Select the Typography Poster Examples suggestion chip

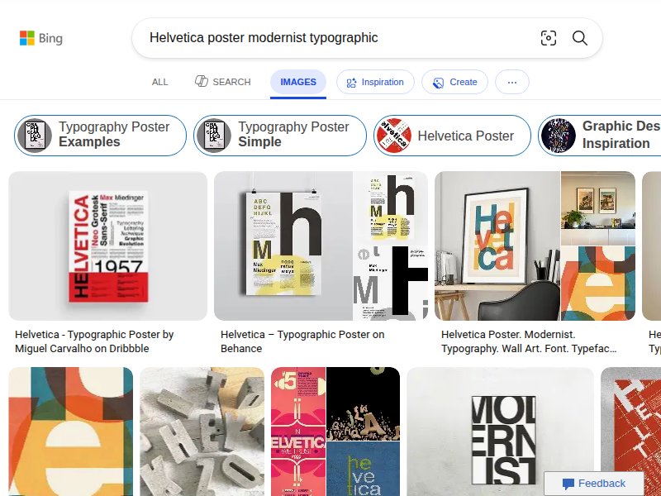click(x=99, y=135)
